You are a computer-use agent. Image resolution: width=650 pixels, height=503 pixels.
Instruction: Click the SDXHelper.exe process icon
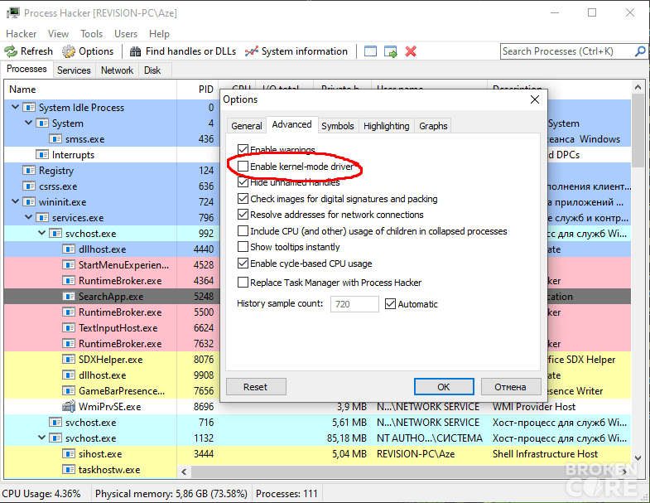(69, 360)
